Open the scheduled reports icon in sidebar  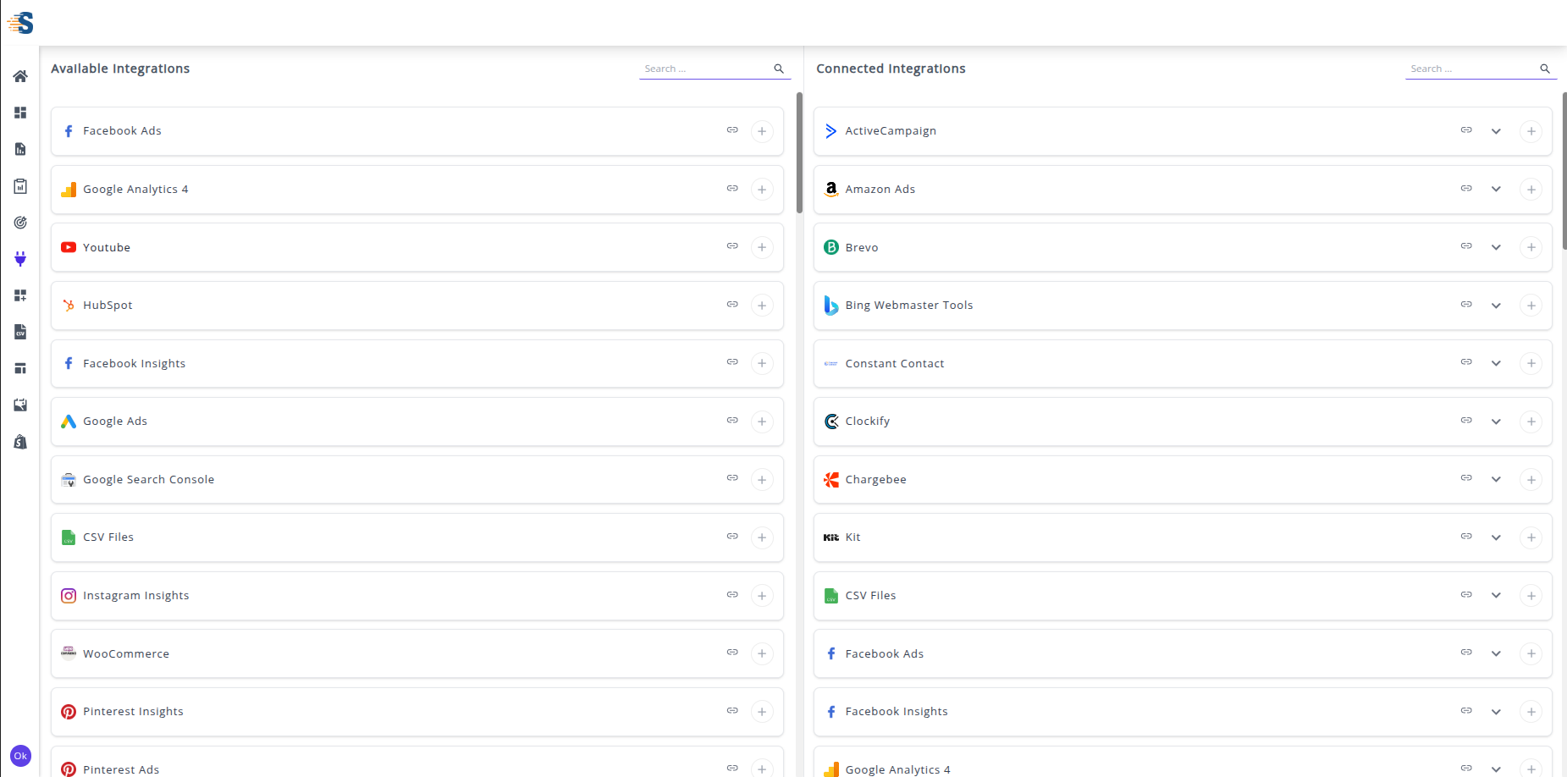20,405
